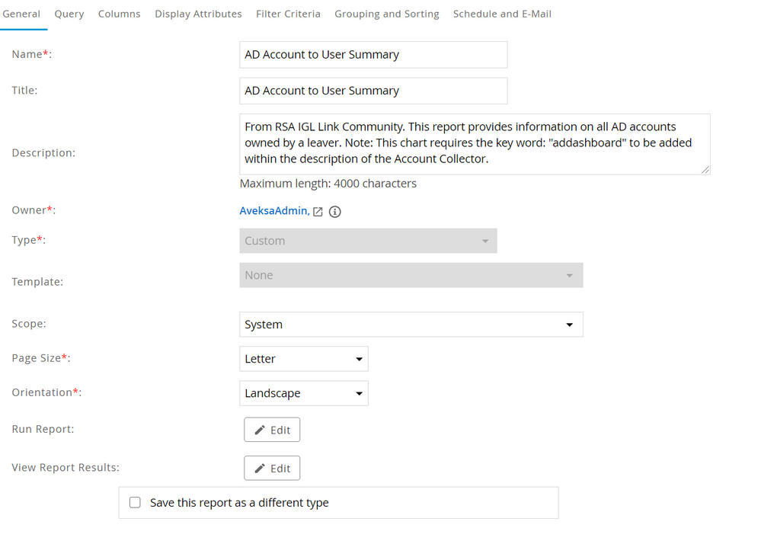Viewport: 761px width, 560px height.
Task: Switch to the Columns tab
Action: (x=119, y=14)
